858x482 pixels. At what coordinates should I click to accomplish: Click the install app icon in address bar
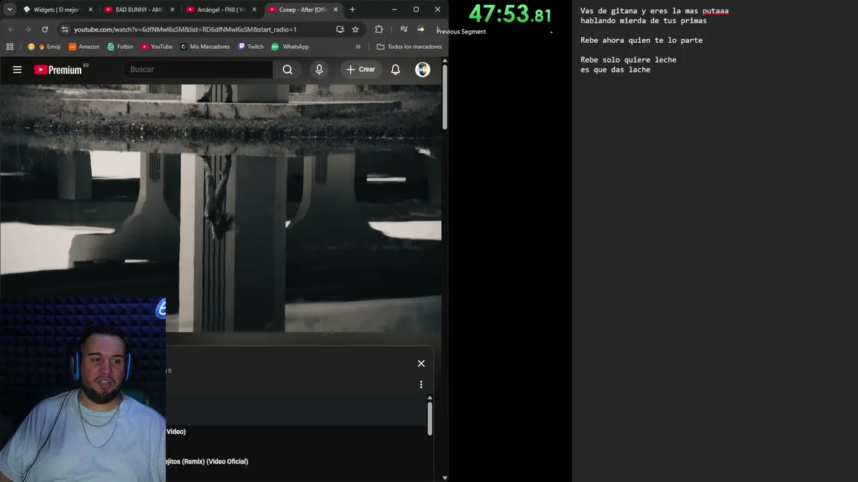(x=340, y=29)
